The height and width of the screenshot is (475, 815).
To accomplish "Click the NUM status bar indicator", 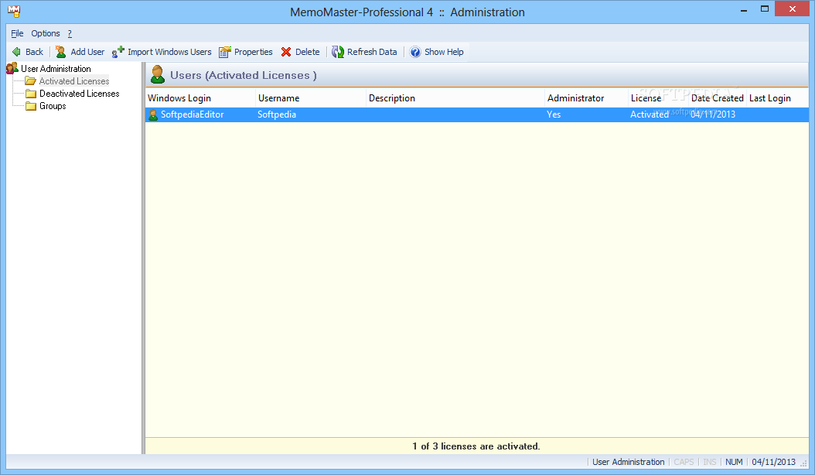I will tap(734, 462).
